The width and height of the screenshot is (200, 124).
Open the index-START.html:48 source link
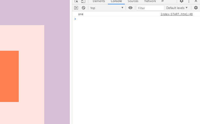tap(176, 14)
